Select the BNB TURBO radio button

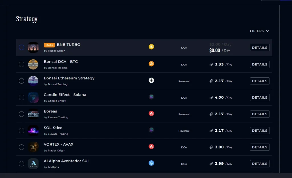[x=21, y=47]
